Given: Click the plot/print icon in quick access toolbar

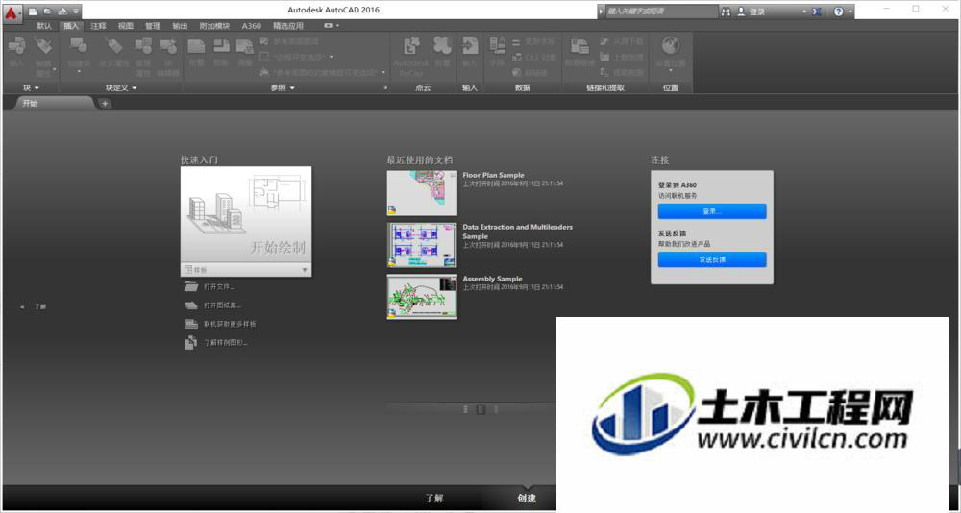Looking at the screenshot, I should (x=62, y=12).
